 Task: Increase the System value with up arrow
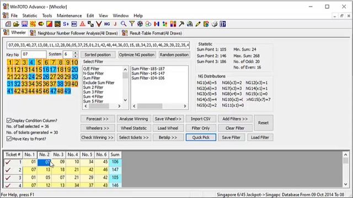click(76, 53)
